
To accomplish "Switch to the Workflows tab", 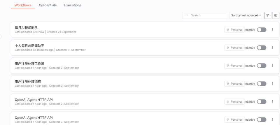I will point(23,5).
